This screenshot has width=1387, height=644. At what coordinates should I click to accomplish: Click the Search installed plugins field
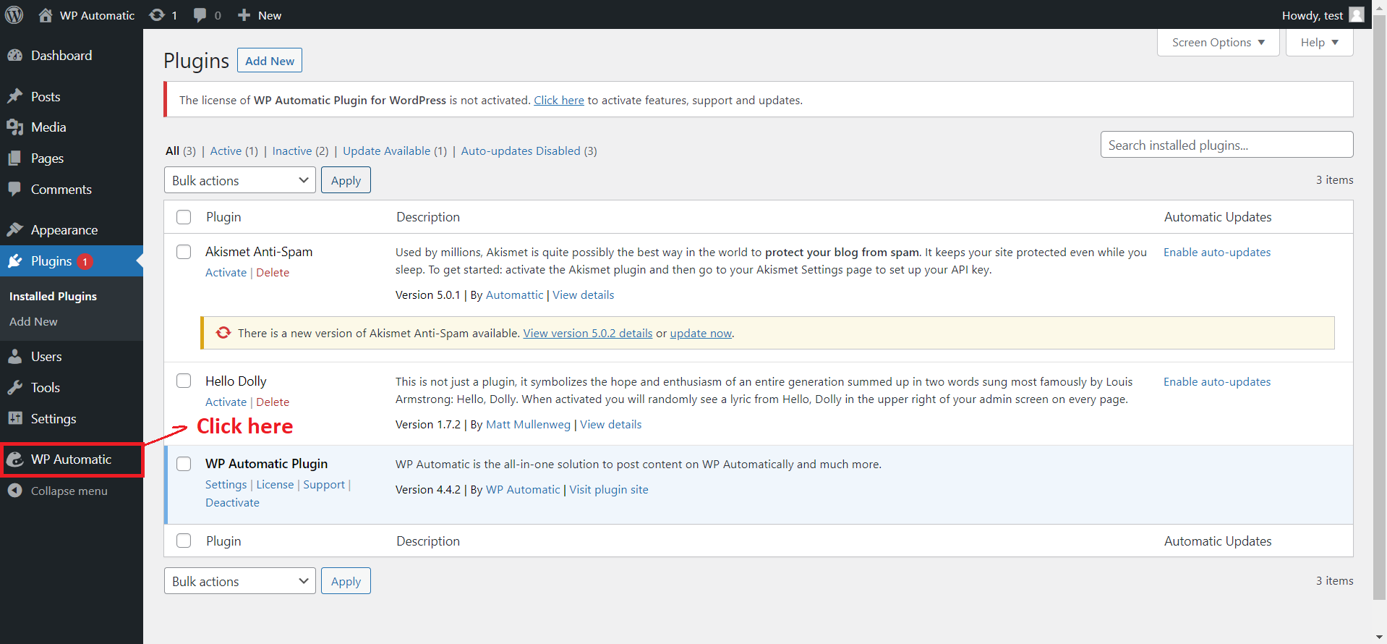(x=1226, y=145)
